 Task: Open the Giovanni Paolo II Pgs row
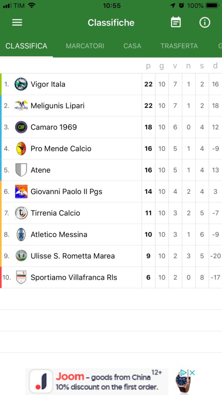click(111, 191)
